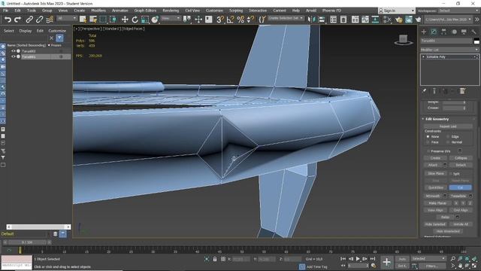Enable the Split checkbox

[450, 174]
